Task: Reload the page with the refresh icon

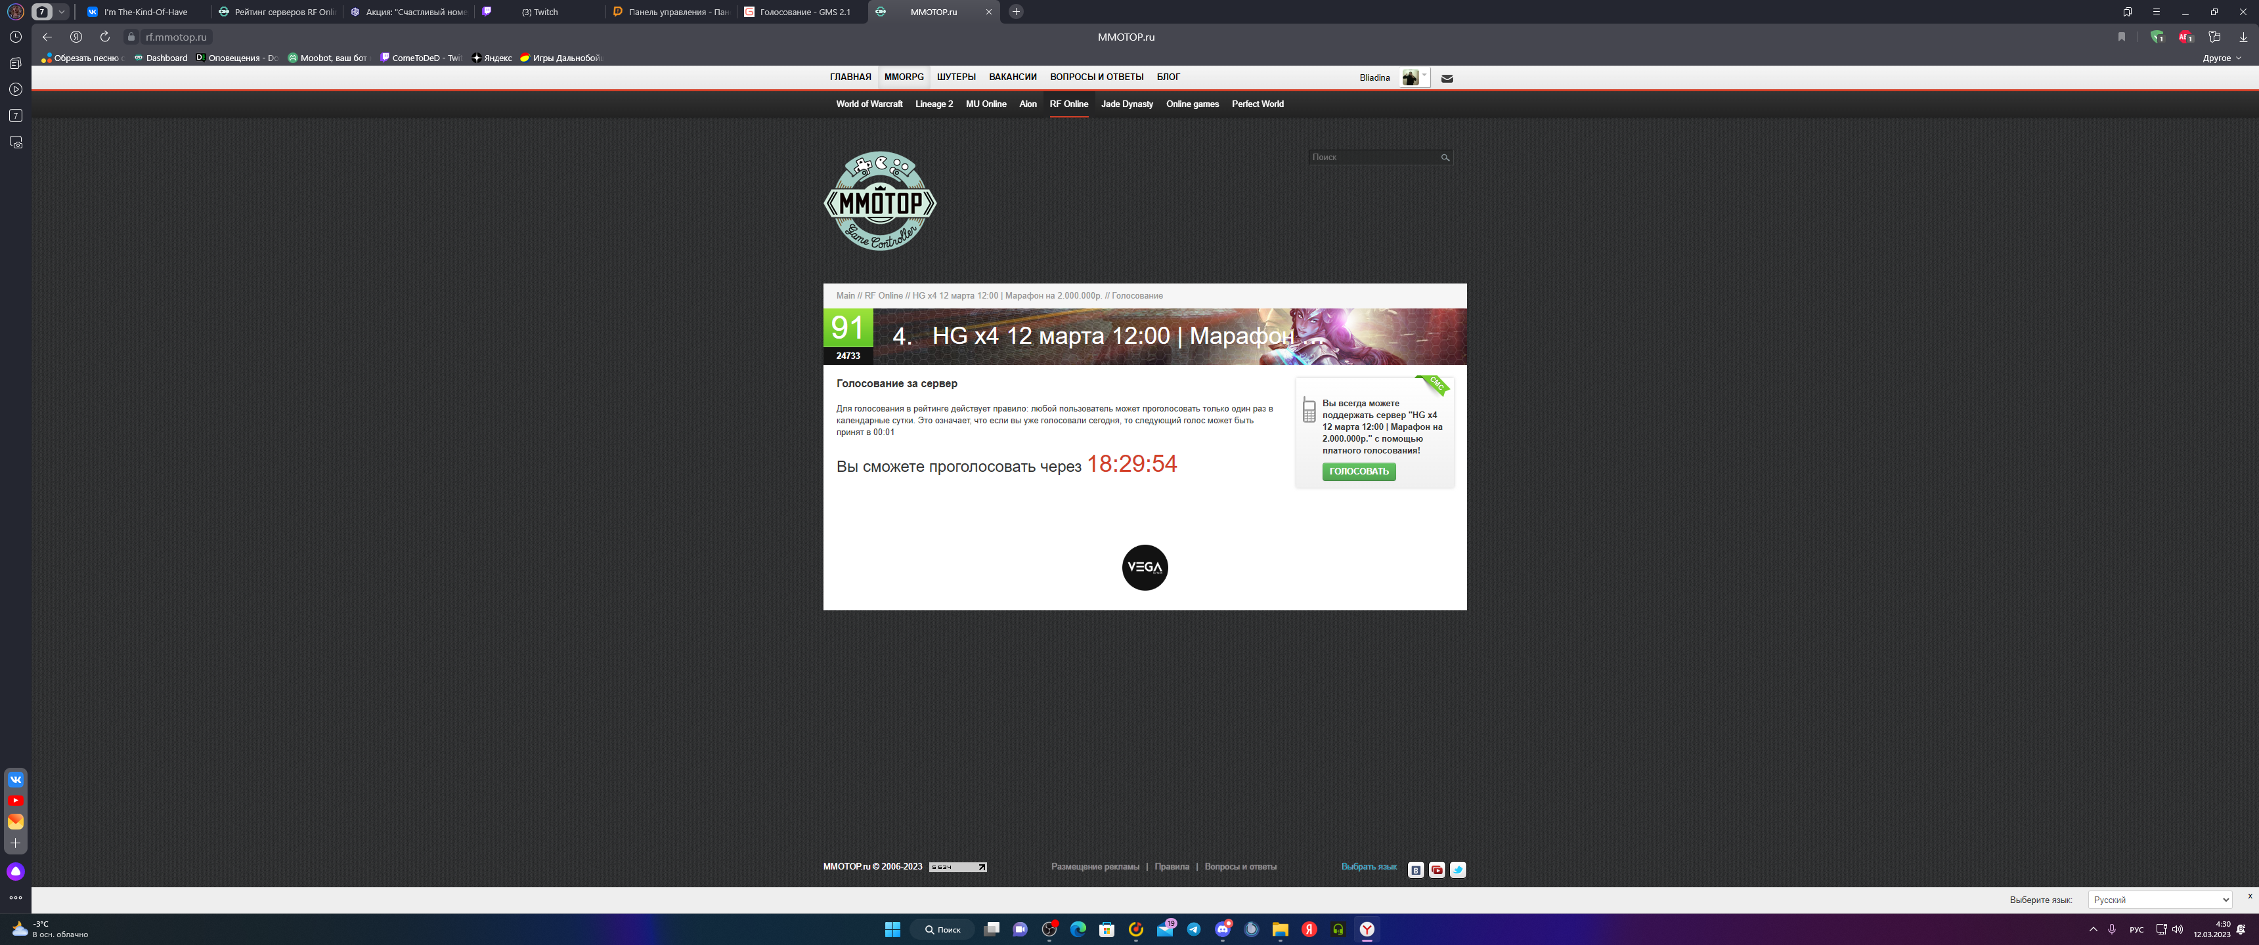Action: [x=104, y=37]
